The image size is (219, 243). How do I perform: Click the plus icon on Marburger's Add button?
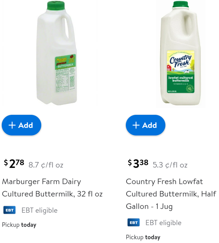tap(12, 125)
